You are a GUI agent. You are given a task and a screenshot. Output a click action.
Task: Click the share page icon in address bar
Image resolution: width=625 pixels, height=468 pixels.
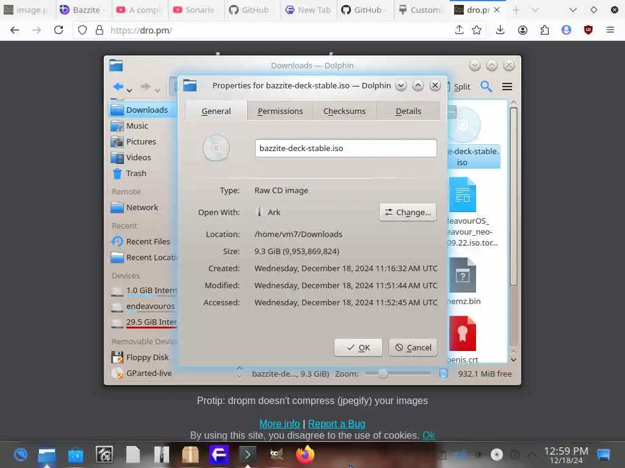pyautogui.click(x=459, y=30)
